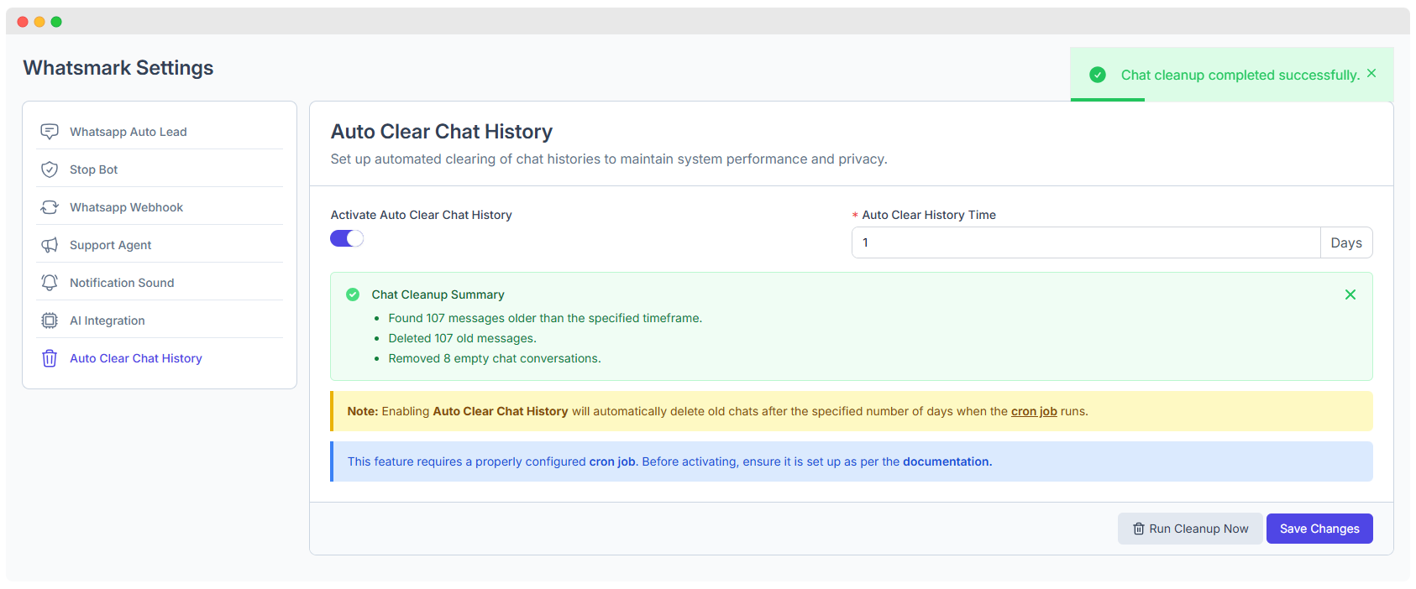
Task: Click the trash icon inside Run Cleanup Now
Action: (x=1139, y=529)
